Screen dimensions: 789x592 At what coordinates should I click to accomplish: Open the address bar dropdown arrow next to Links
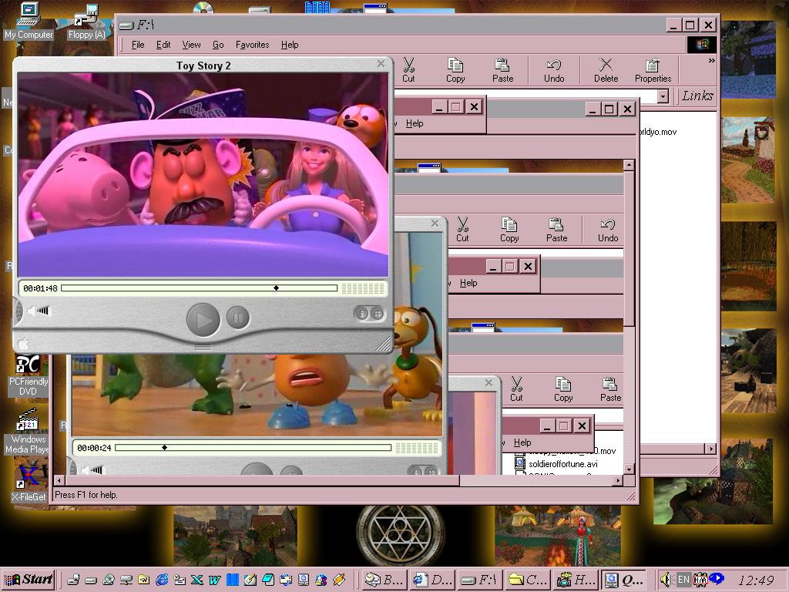point(663,96)
